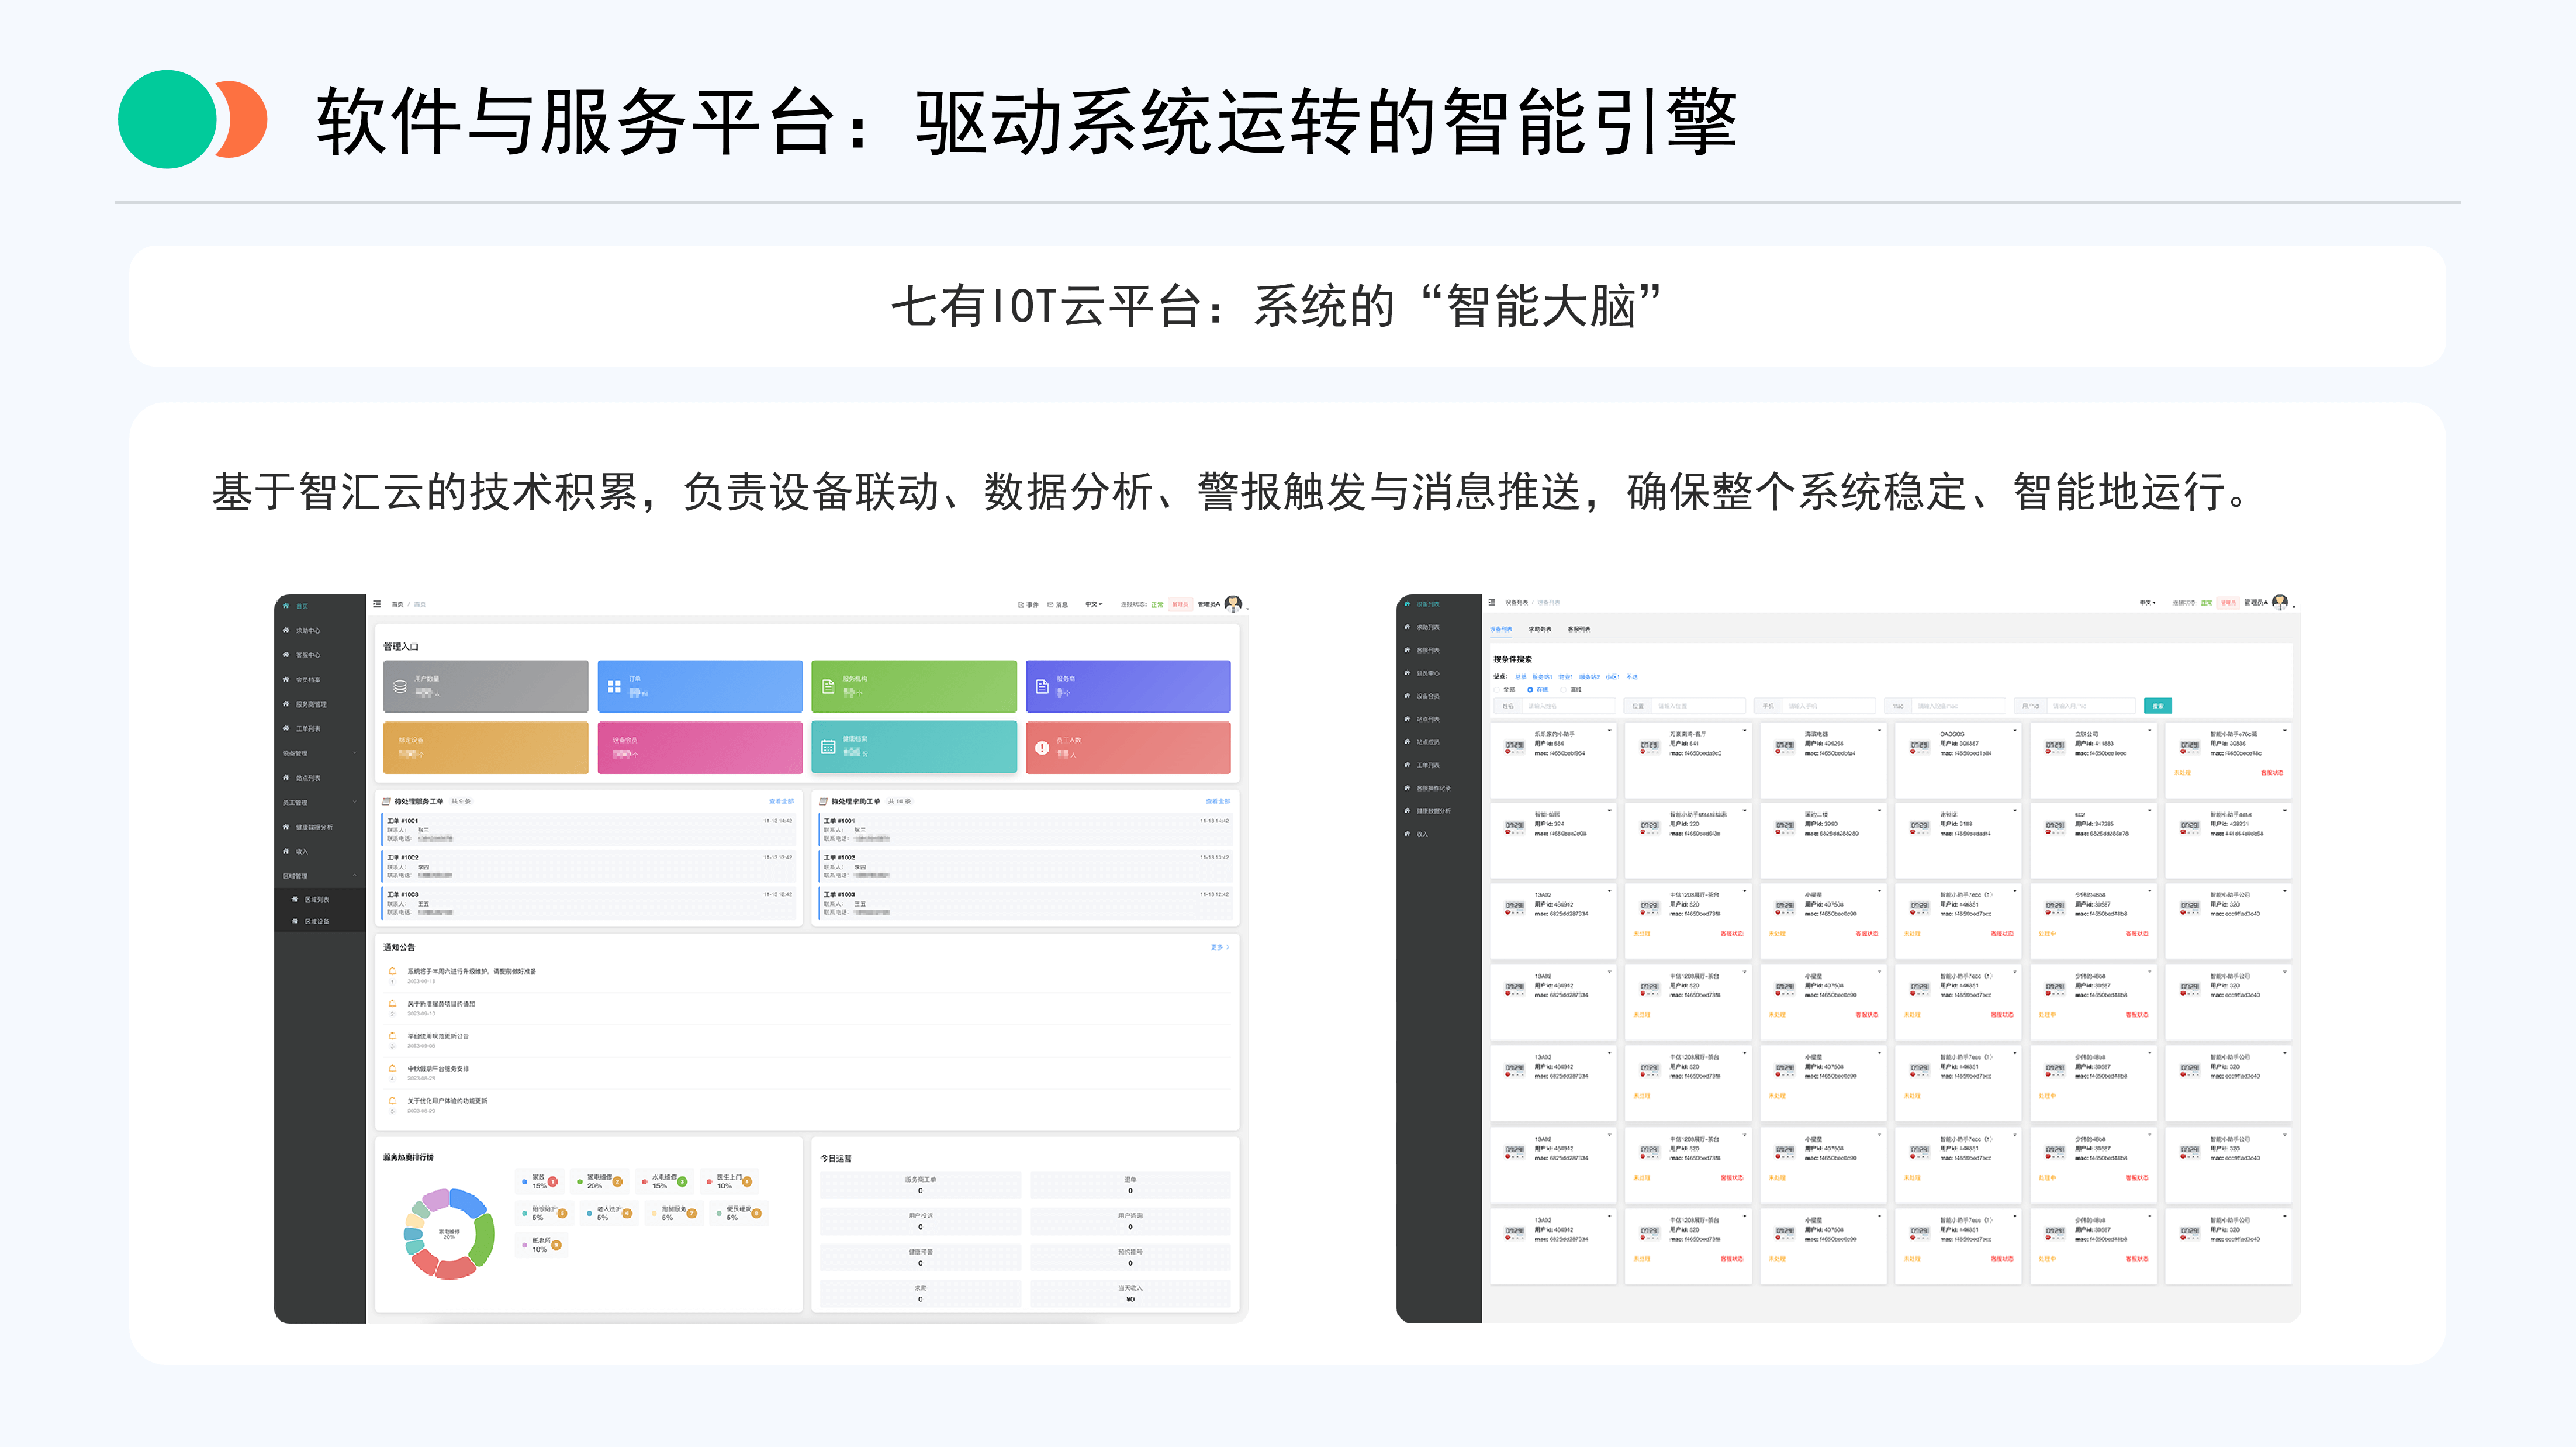Click database icon on 用户数量 card
Screen dimensions: 2576x1448
(400, 687)
